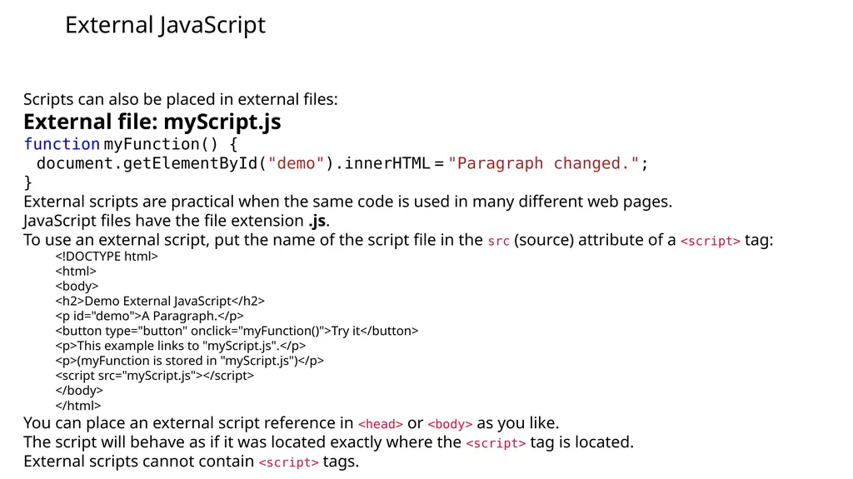Click the sentence "External scripts are practical..."
Viewport: 853px width, 479px height.
coord(347,202)
